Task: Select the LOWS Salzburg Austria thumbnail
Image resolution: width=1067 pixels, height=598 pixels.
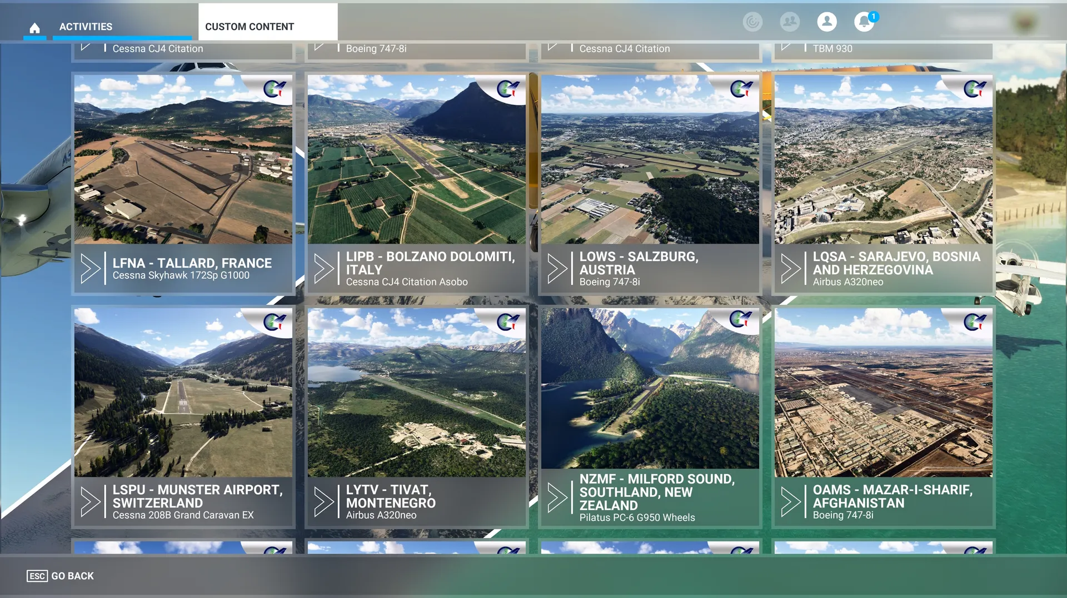Action: pos(650,159)
